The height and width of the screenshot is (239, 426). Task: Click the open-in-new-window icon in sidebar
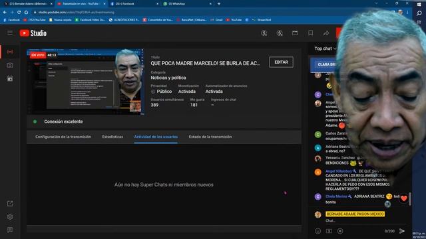pos(10,204)
